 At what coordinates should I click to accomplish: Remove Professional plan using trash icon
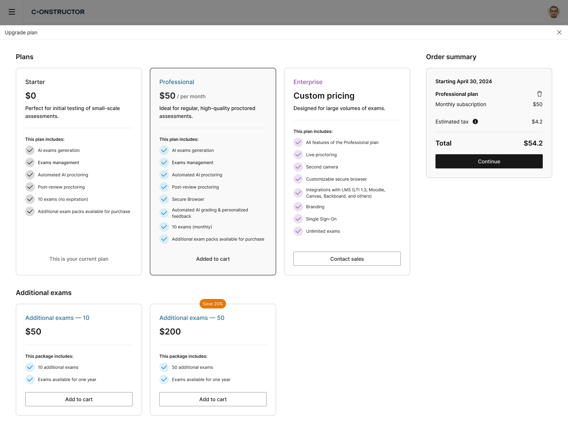tap(539, 94)
